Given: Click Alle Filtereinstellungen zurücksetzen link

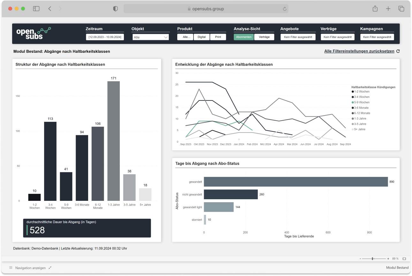Looking at the screenshot, I should (x=359, y=51).
